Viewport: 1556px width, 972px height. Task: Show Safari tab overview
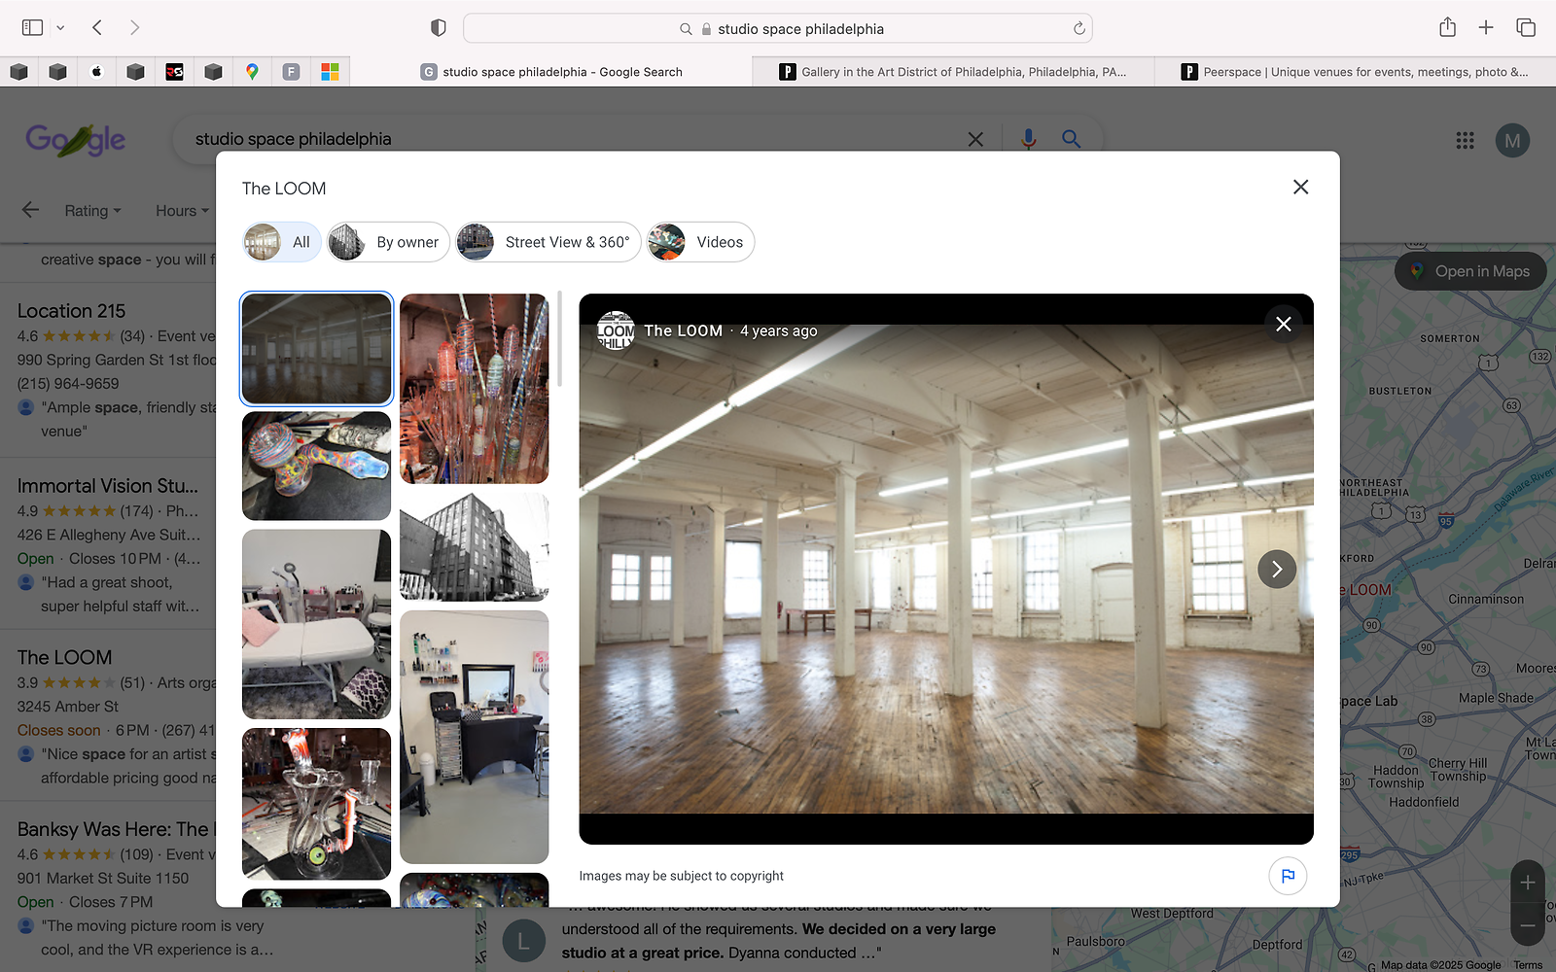[1526, 28]
